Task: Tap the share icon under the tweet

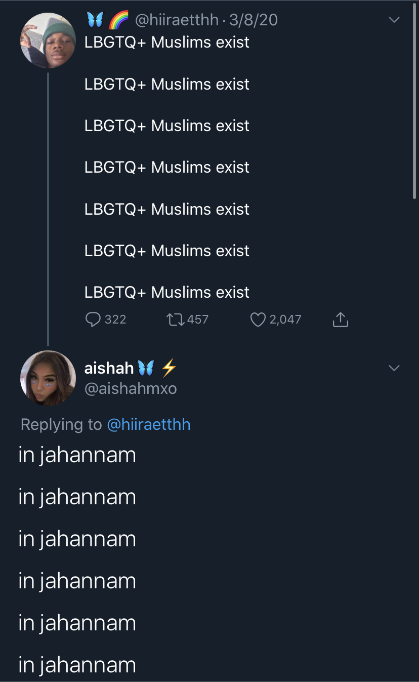Action: 341,319
